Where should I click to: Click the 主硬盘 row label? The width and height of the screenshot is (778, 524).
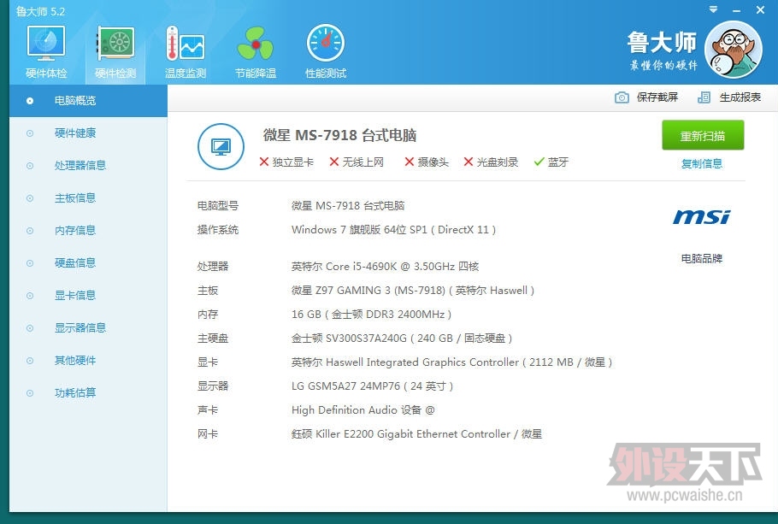(x=212, y=338)
